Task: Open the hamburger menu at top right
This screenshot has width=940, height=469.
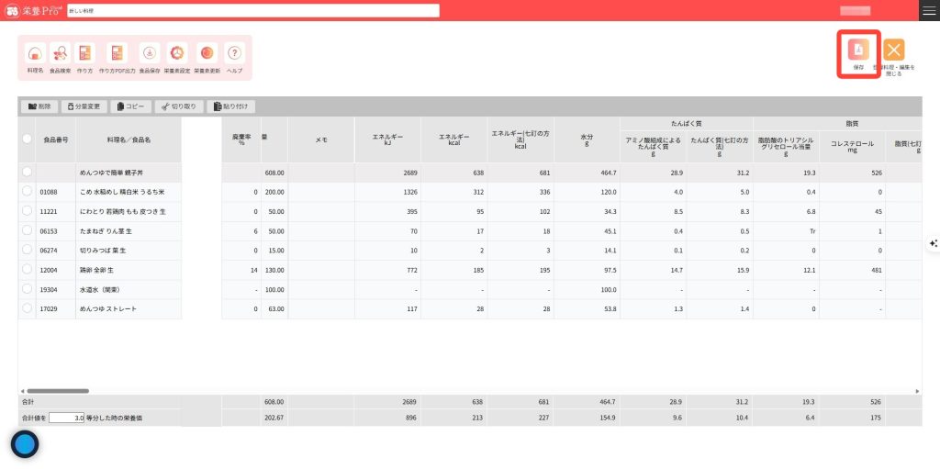Action: click(x=928, y=10)
